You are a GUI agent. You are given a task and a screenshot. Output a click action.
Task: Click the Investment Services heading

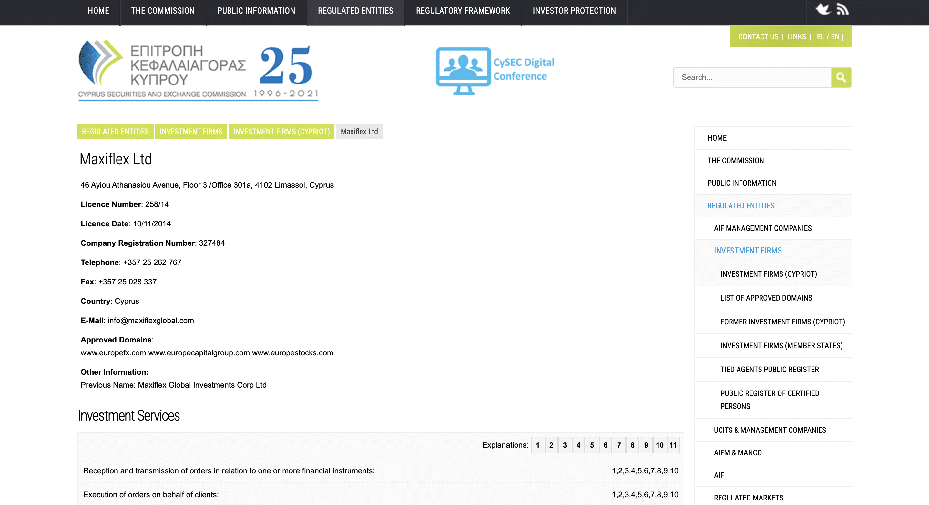click(129, 415)
